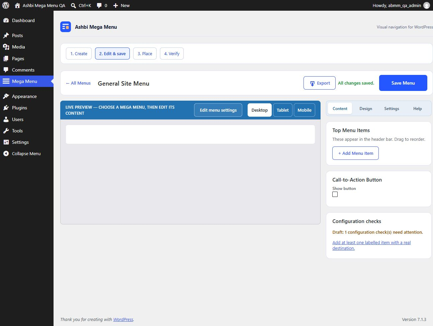Click the WordPress logo icon

[x=6, y=5]
